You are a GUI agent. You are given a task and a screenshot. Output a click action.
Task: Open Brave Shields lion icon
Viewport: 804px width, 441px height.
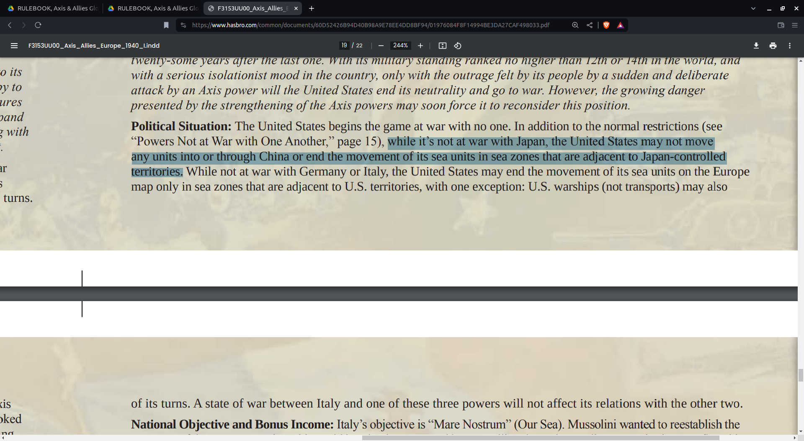tap(606, 25)
